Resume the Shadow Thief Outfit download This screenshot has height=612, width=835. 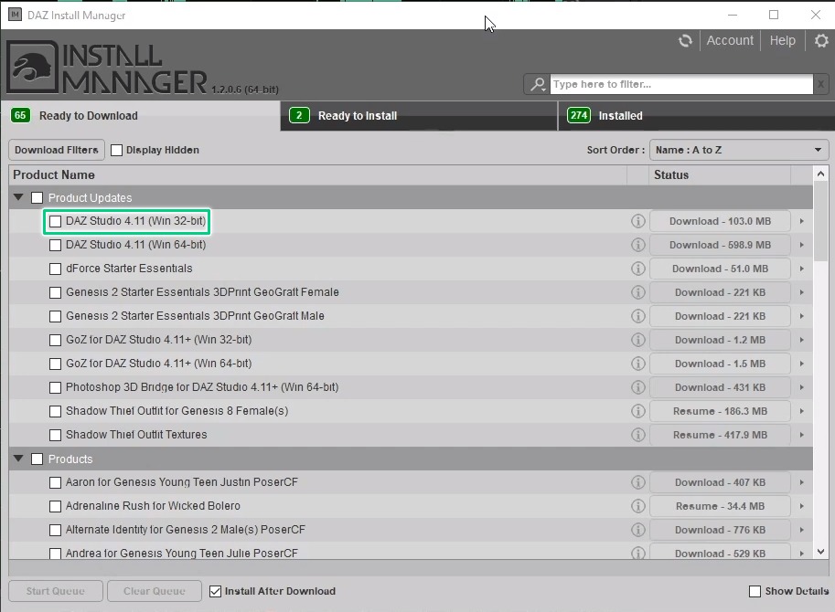[x=720, y=411]
